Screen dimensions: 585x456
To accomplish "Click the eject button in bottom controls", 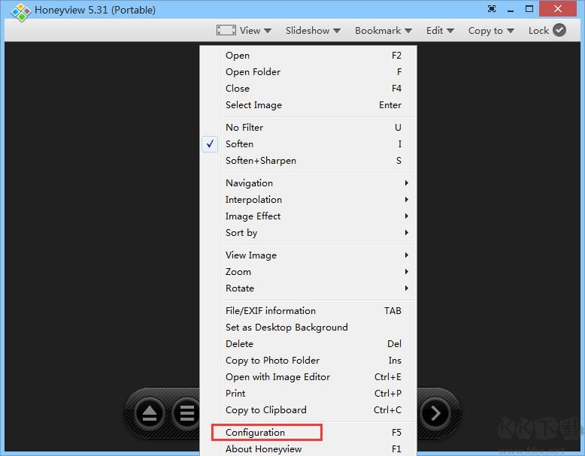I will (150, 413).
